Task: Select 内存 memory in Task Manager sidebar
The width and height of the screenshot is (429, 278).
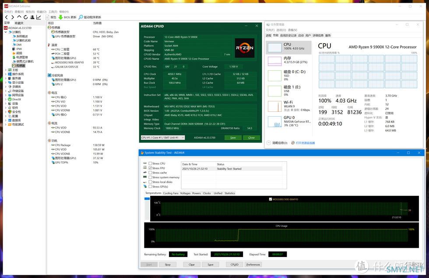Action: [x=288, y=61]
